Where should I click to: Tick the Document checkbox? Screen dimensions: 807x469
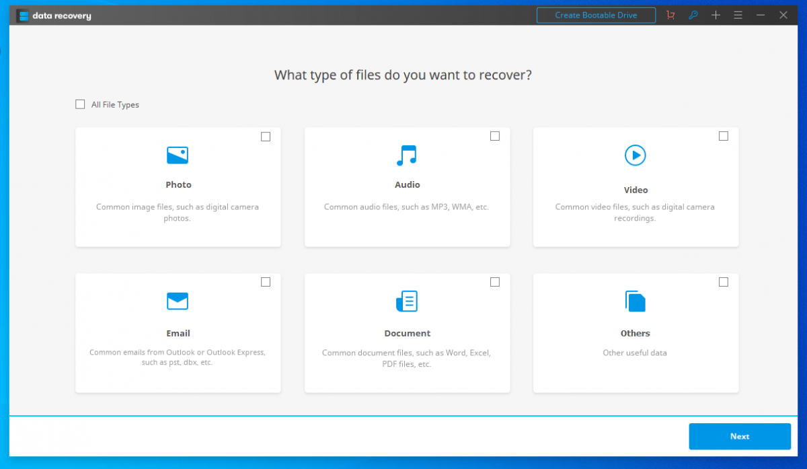click(x=495, y=282)
